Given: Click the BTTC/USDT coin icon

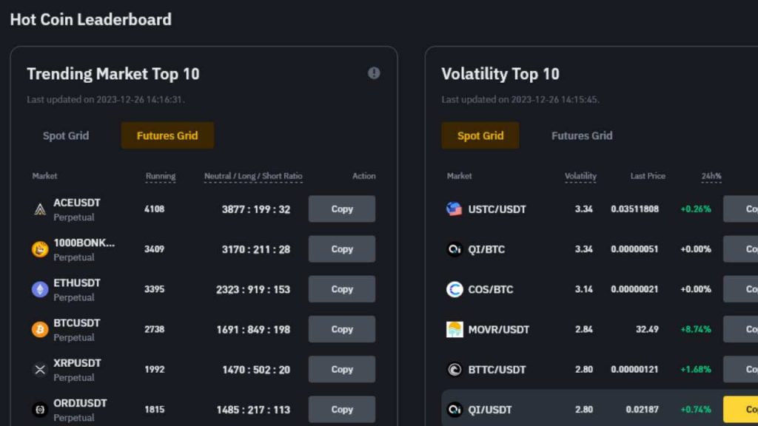Looking at the screenshot, I should (x=455, y=369).
